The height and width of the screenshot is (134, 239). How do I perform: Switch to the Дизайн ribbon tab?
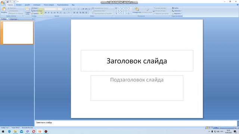point(27,5)
